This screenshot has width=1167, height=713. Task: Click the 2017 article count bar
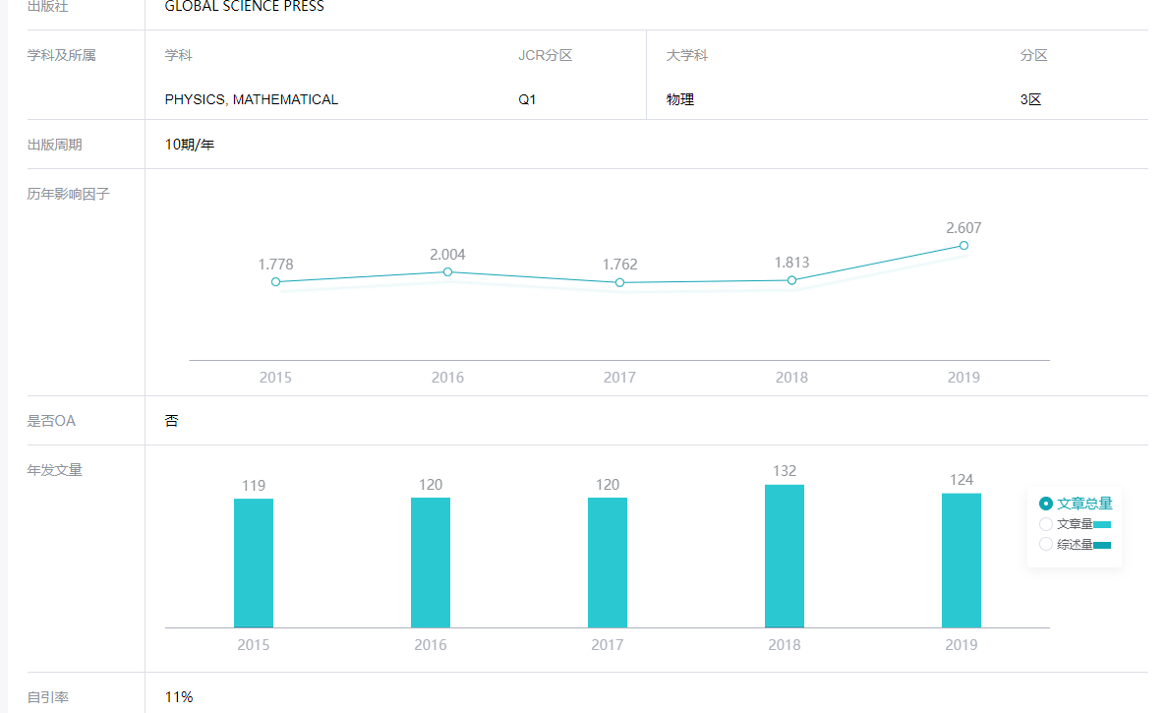coord(608,563)
